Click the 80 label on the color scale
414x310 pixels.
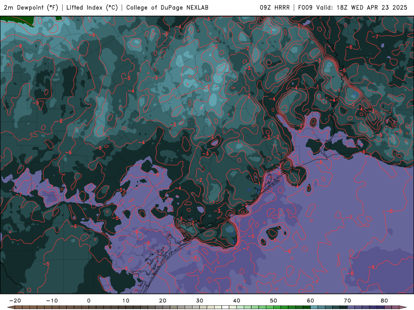point(385,301)
